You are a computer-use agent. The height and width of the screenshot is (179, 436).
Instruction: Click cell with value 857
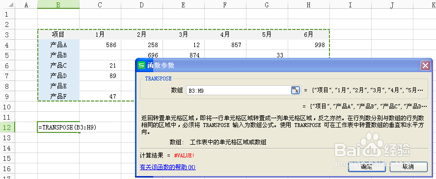point(225,45)
